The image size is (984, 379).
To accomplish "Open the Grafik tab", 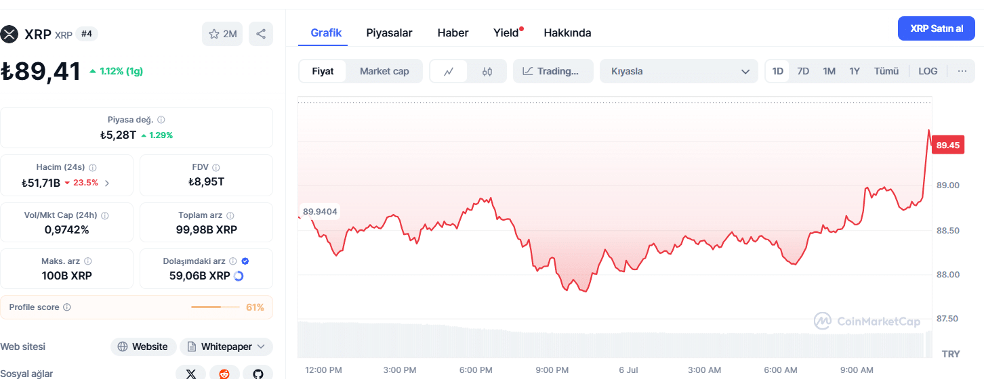I will click(326, 32).
